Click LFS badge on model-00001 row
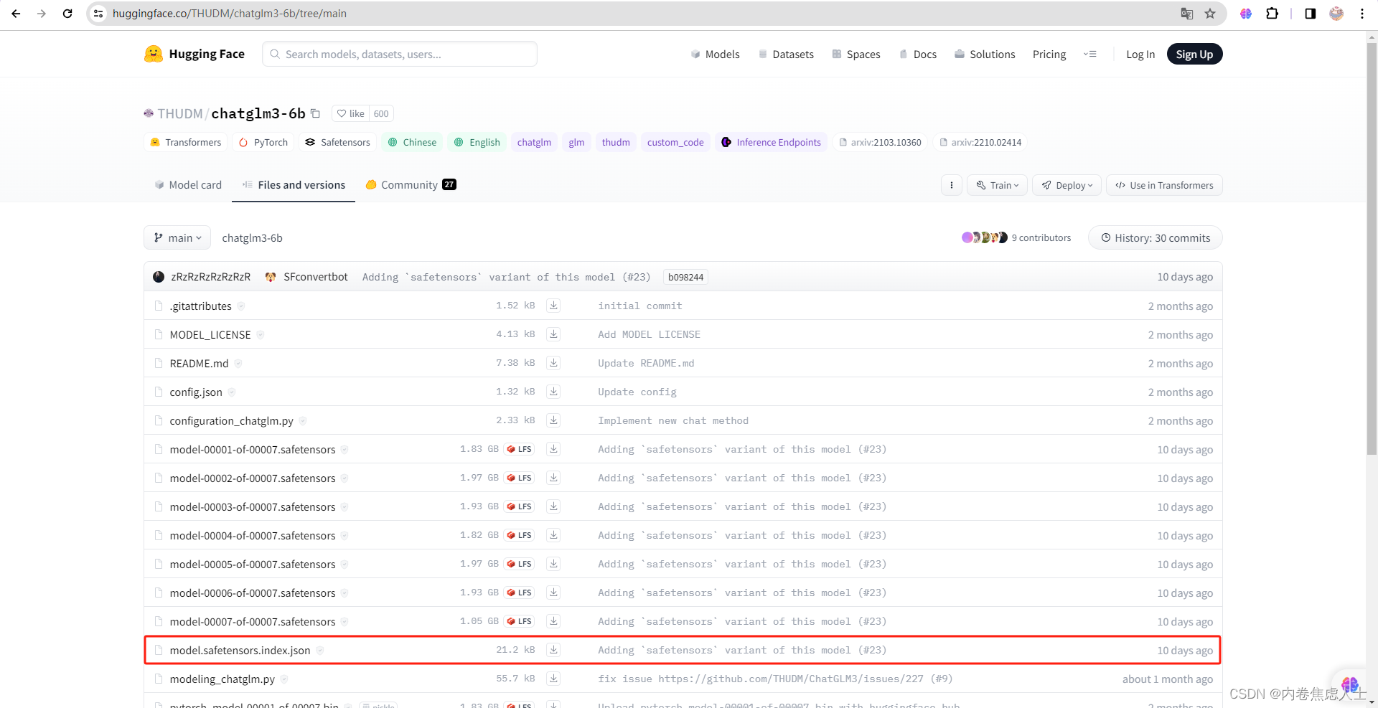The width and height of the screenshot is (1378, 708). tap(519, 449)
